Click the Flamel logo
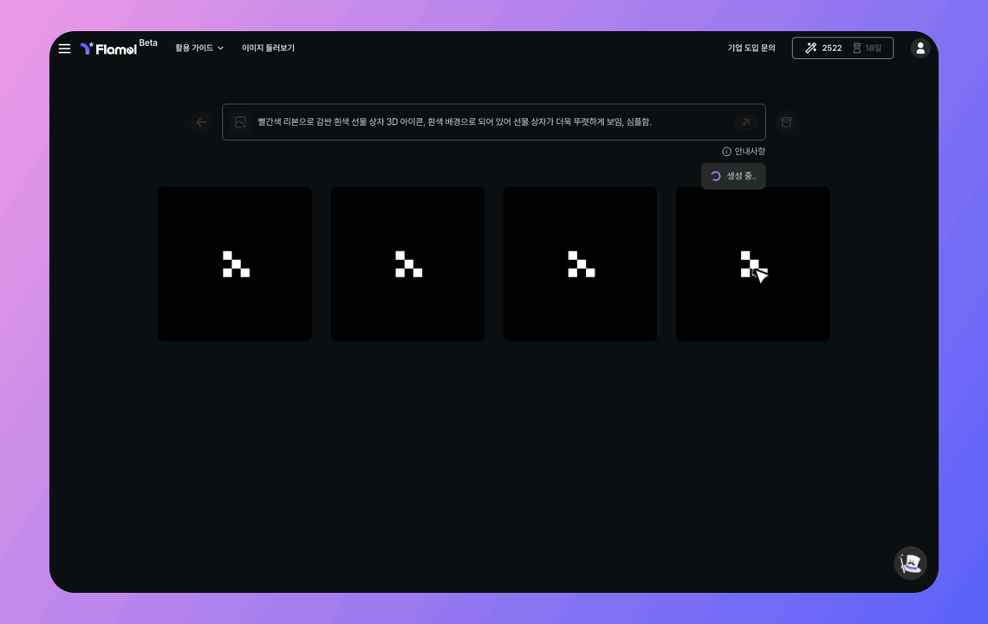The width and height of the screenshot is (988, 624). [x=109, y=49]
